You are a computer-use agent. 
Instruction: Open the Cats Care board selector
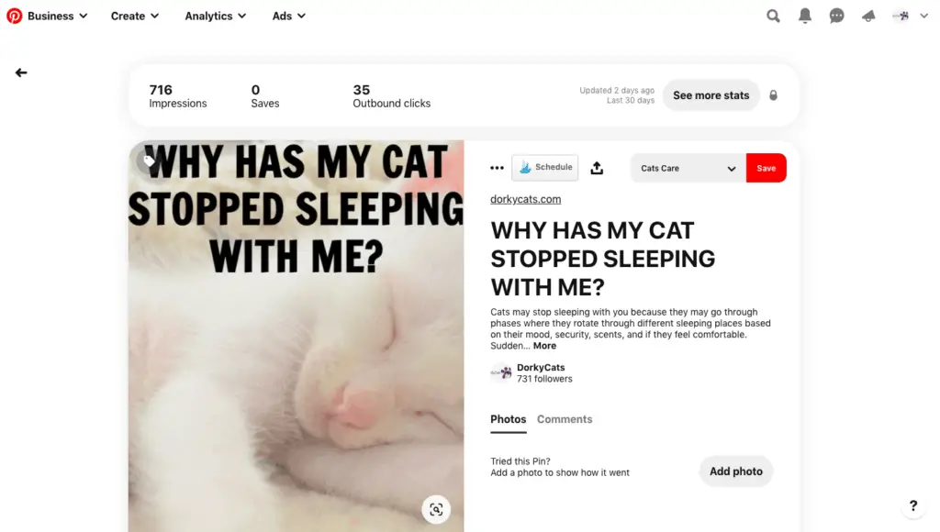point(688,169)
